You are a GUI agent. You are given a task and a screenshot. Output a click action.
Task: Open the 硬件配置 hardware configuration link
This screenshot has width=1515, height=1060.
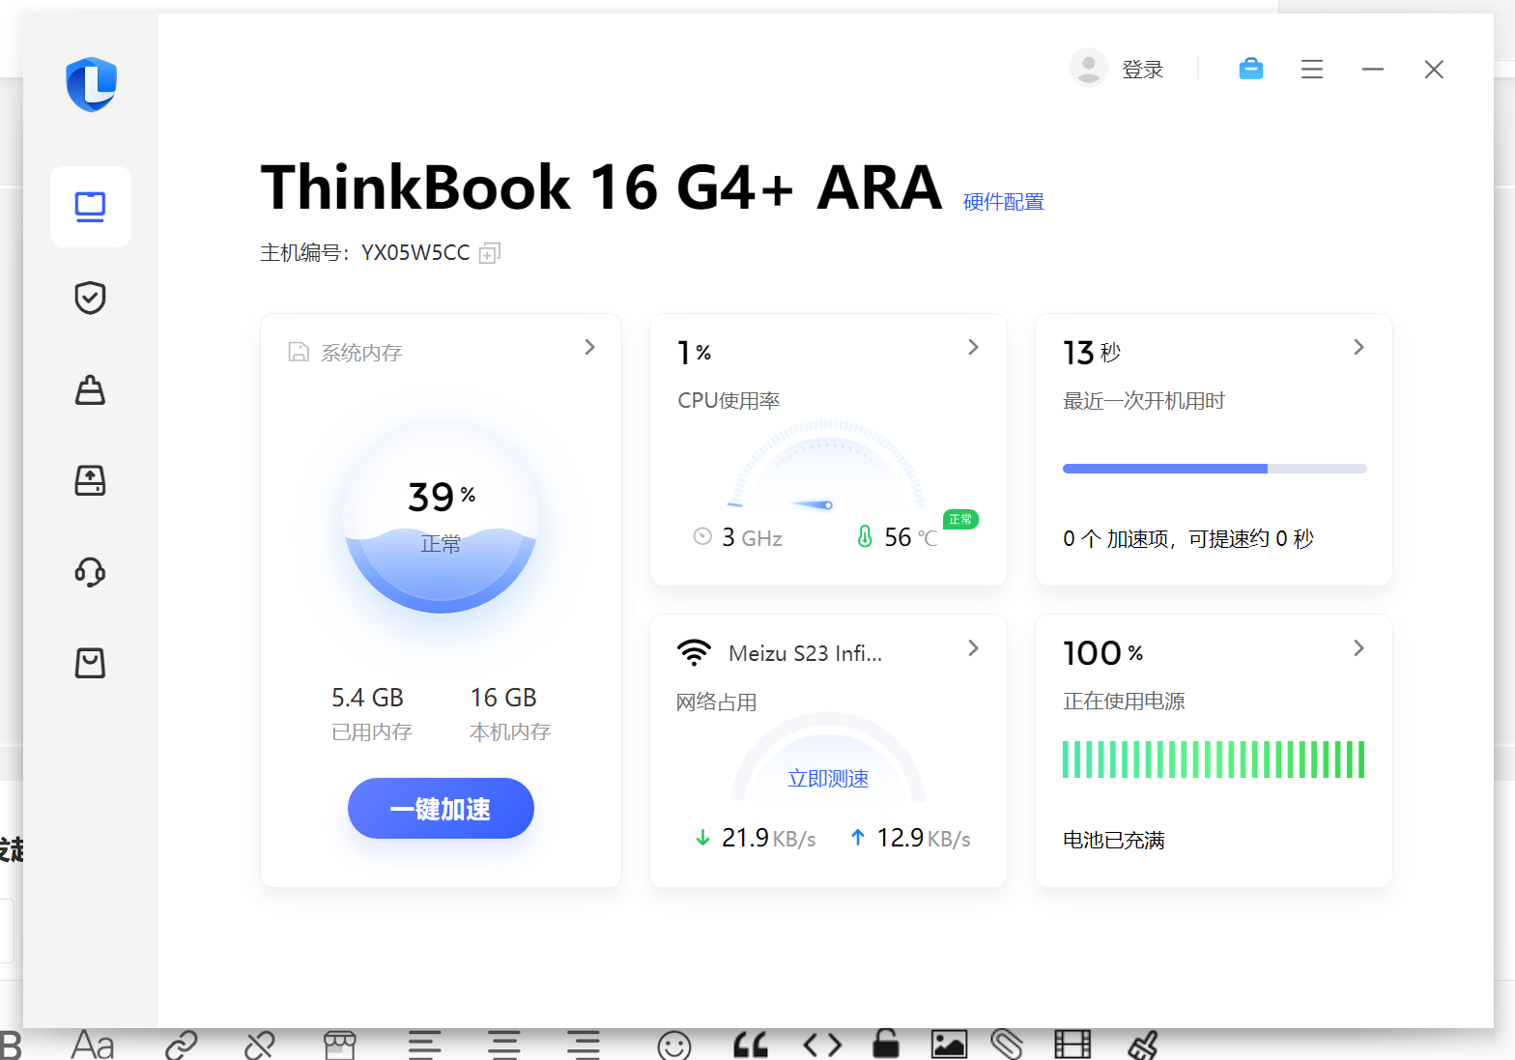(1004, 202)
